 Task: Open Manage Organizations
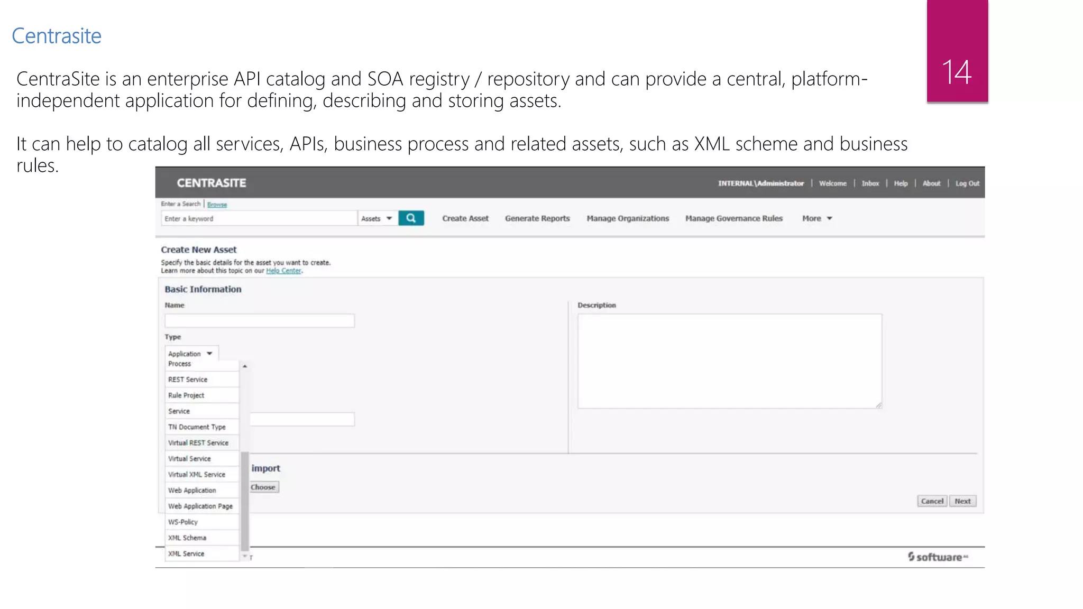[x=628, y=218]
